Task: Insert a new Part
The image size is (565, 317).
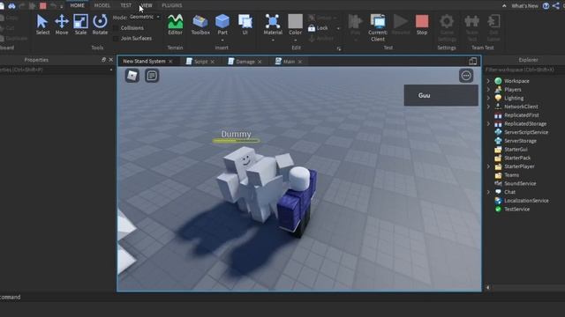Action: pyautogui.click(x=222, y=25)
